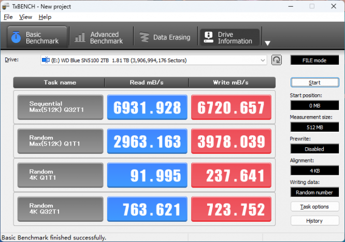Click the read value 2963.163
The height and width of the screenshot is (242, 345).
(x=147, y=141)
